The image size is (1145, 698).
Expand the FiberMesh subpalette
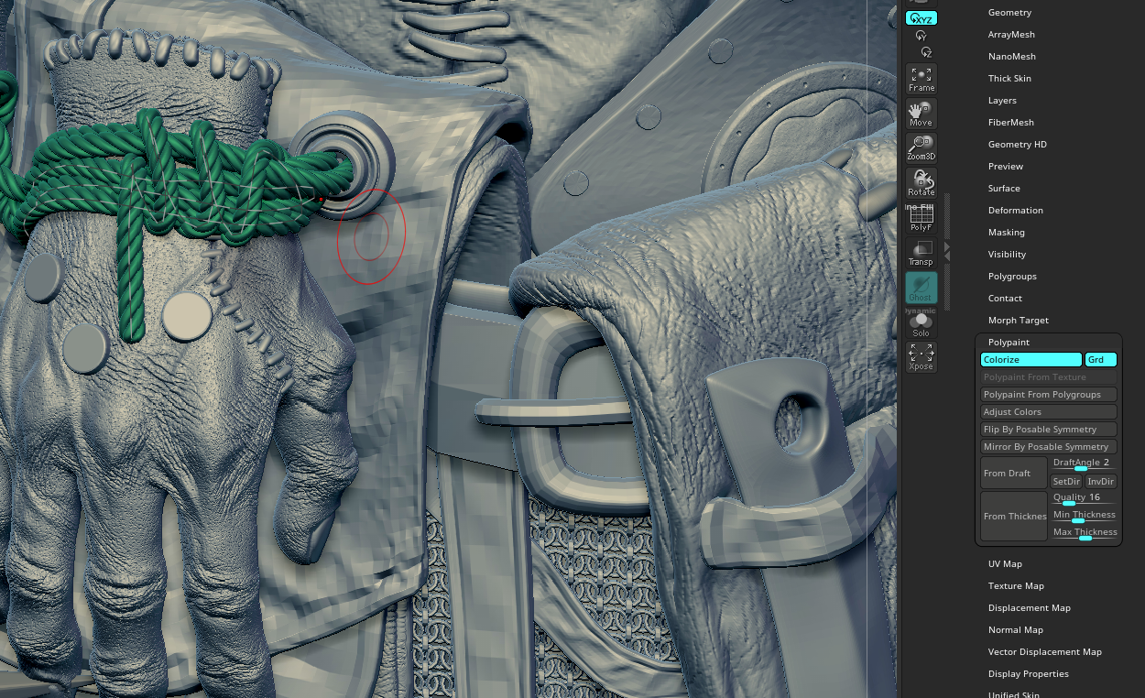click(1011, 123)
